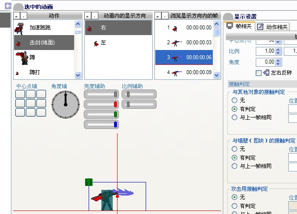Click the bottom-left center point grid cell

pyautogui.click(x=20, y=113)
